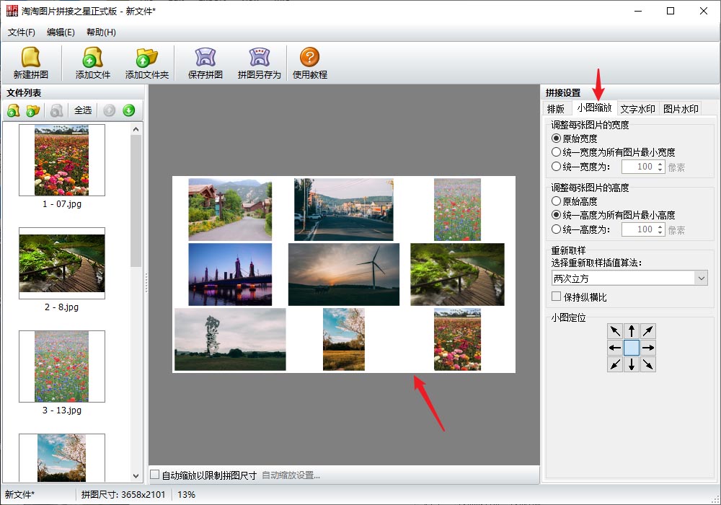Click the wind turbine photo in collage

point(344,275)
